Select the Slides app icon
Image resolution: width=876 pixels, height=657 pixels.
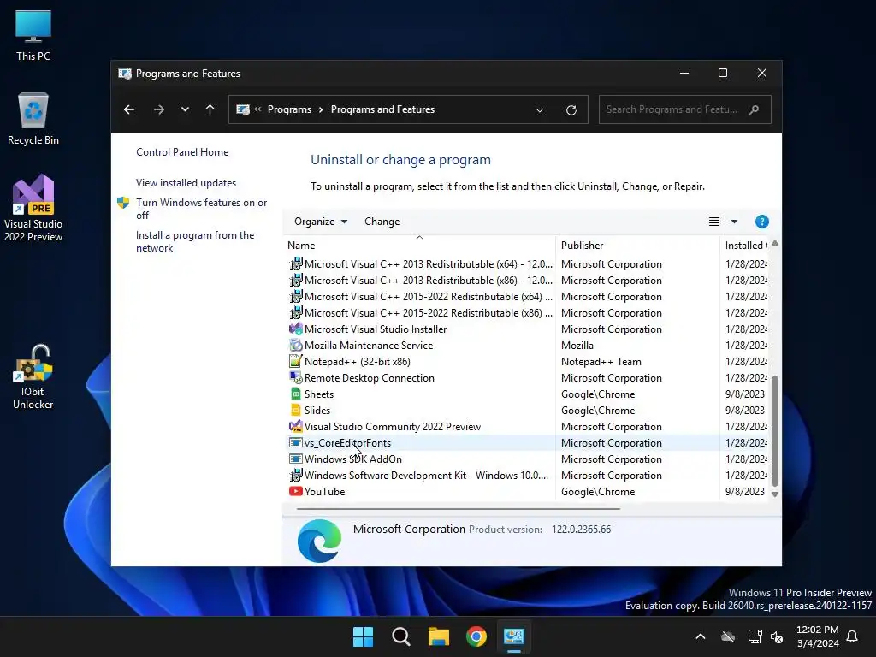tap(295, 410)
